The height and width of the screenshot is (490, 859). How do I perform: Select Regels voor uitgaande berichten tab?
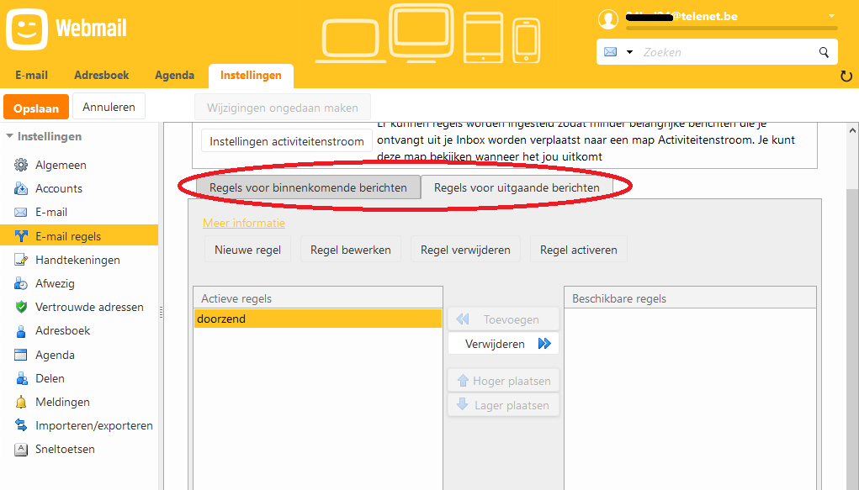click(517, 187)
